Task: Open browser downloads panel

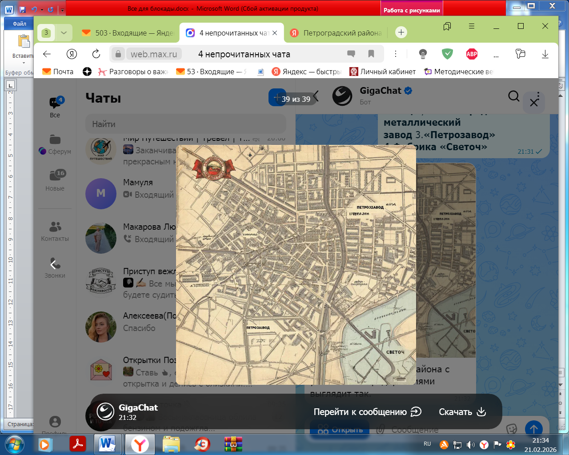Action: (x=545, y=54)
